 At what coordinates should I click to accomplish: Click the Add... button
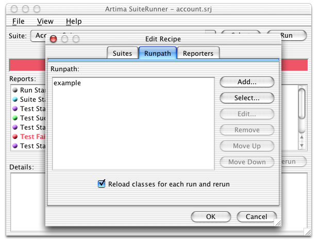(247, 82)
